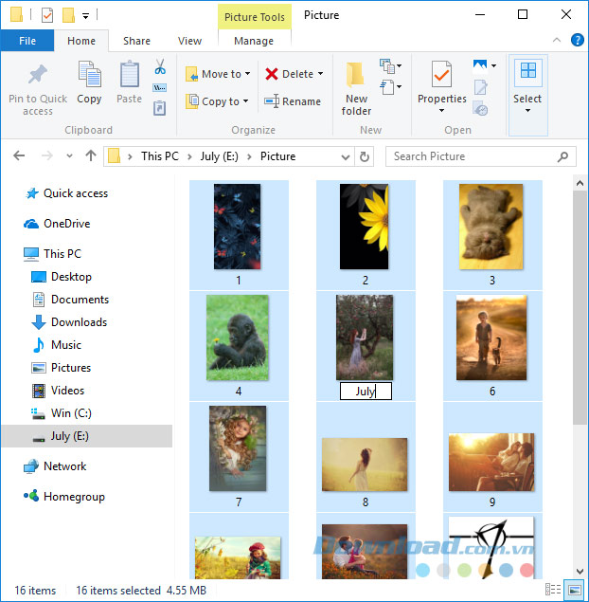Click the Edit document icon
Image resolution: width=589 pixels, height=602 pixels.
(480, 87)
